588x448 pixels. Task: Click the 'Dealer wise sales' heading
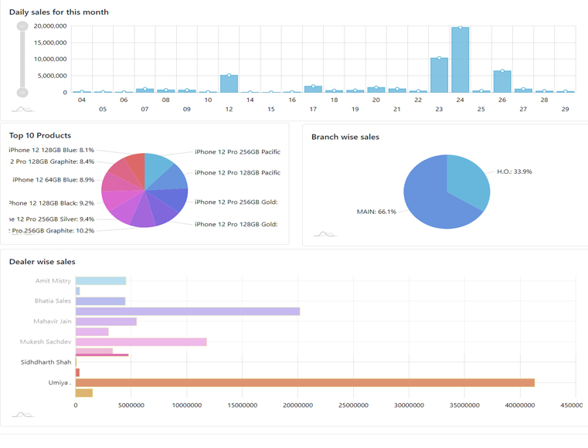pyautogui.click(x=42, y=262)
